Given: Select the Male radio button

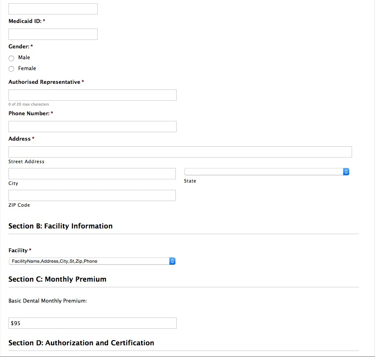Looking at the screenshot, I should [11, 58].
